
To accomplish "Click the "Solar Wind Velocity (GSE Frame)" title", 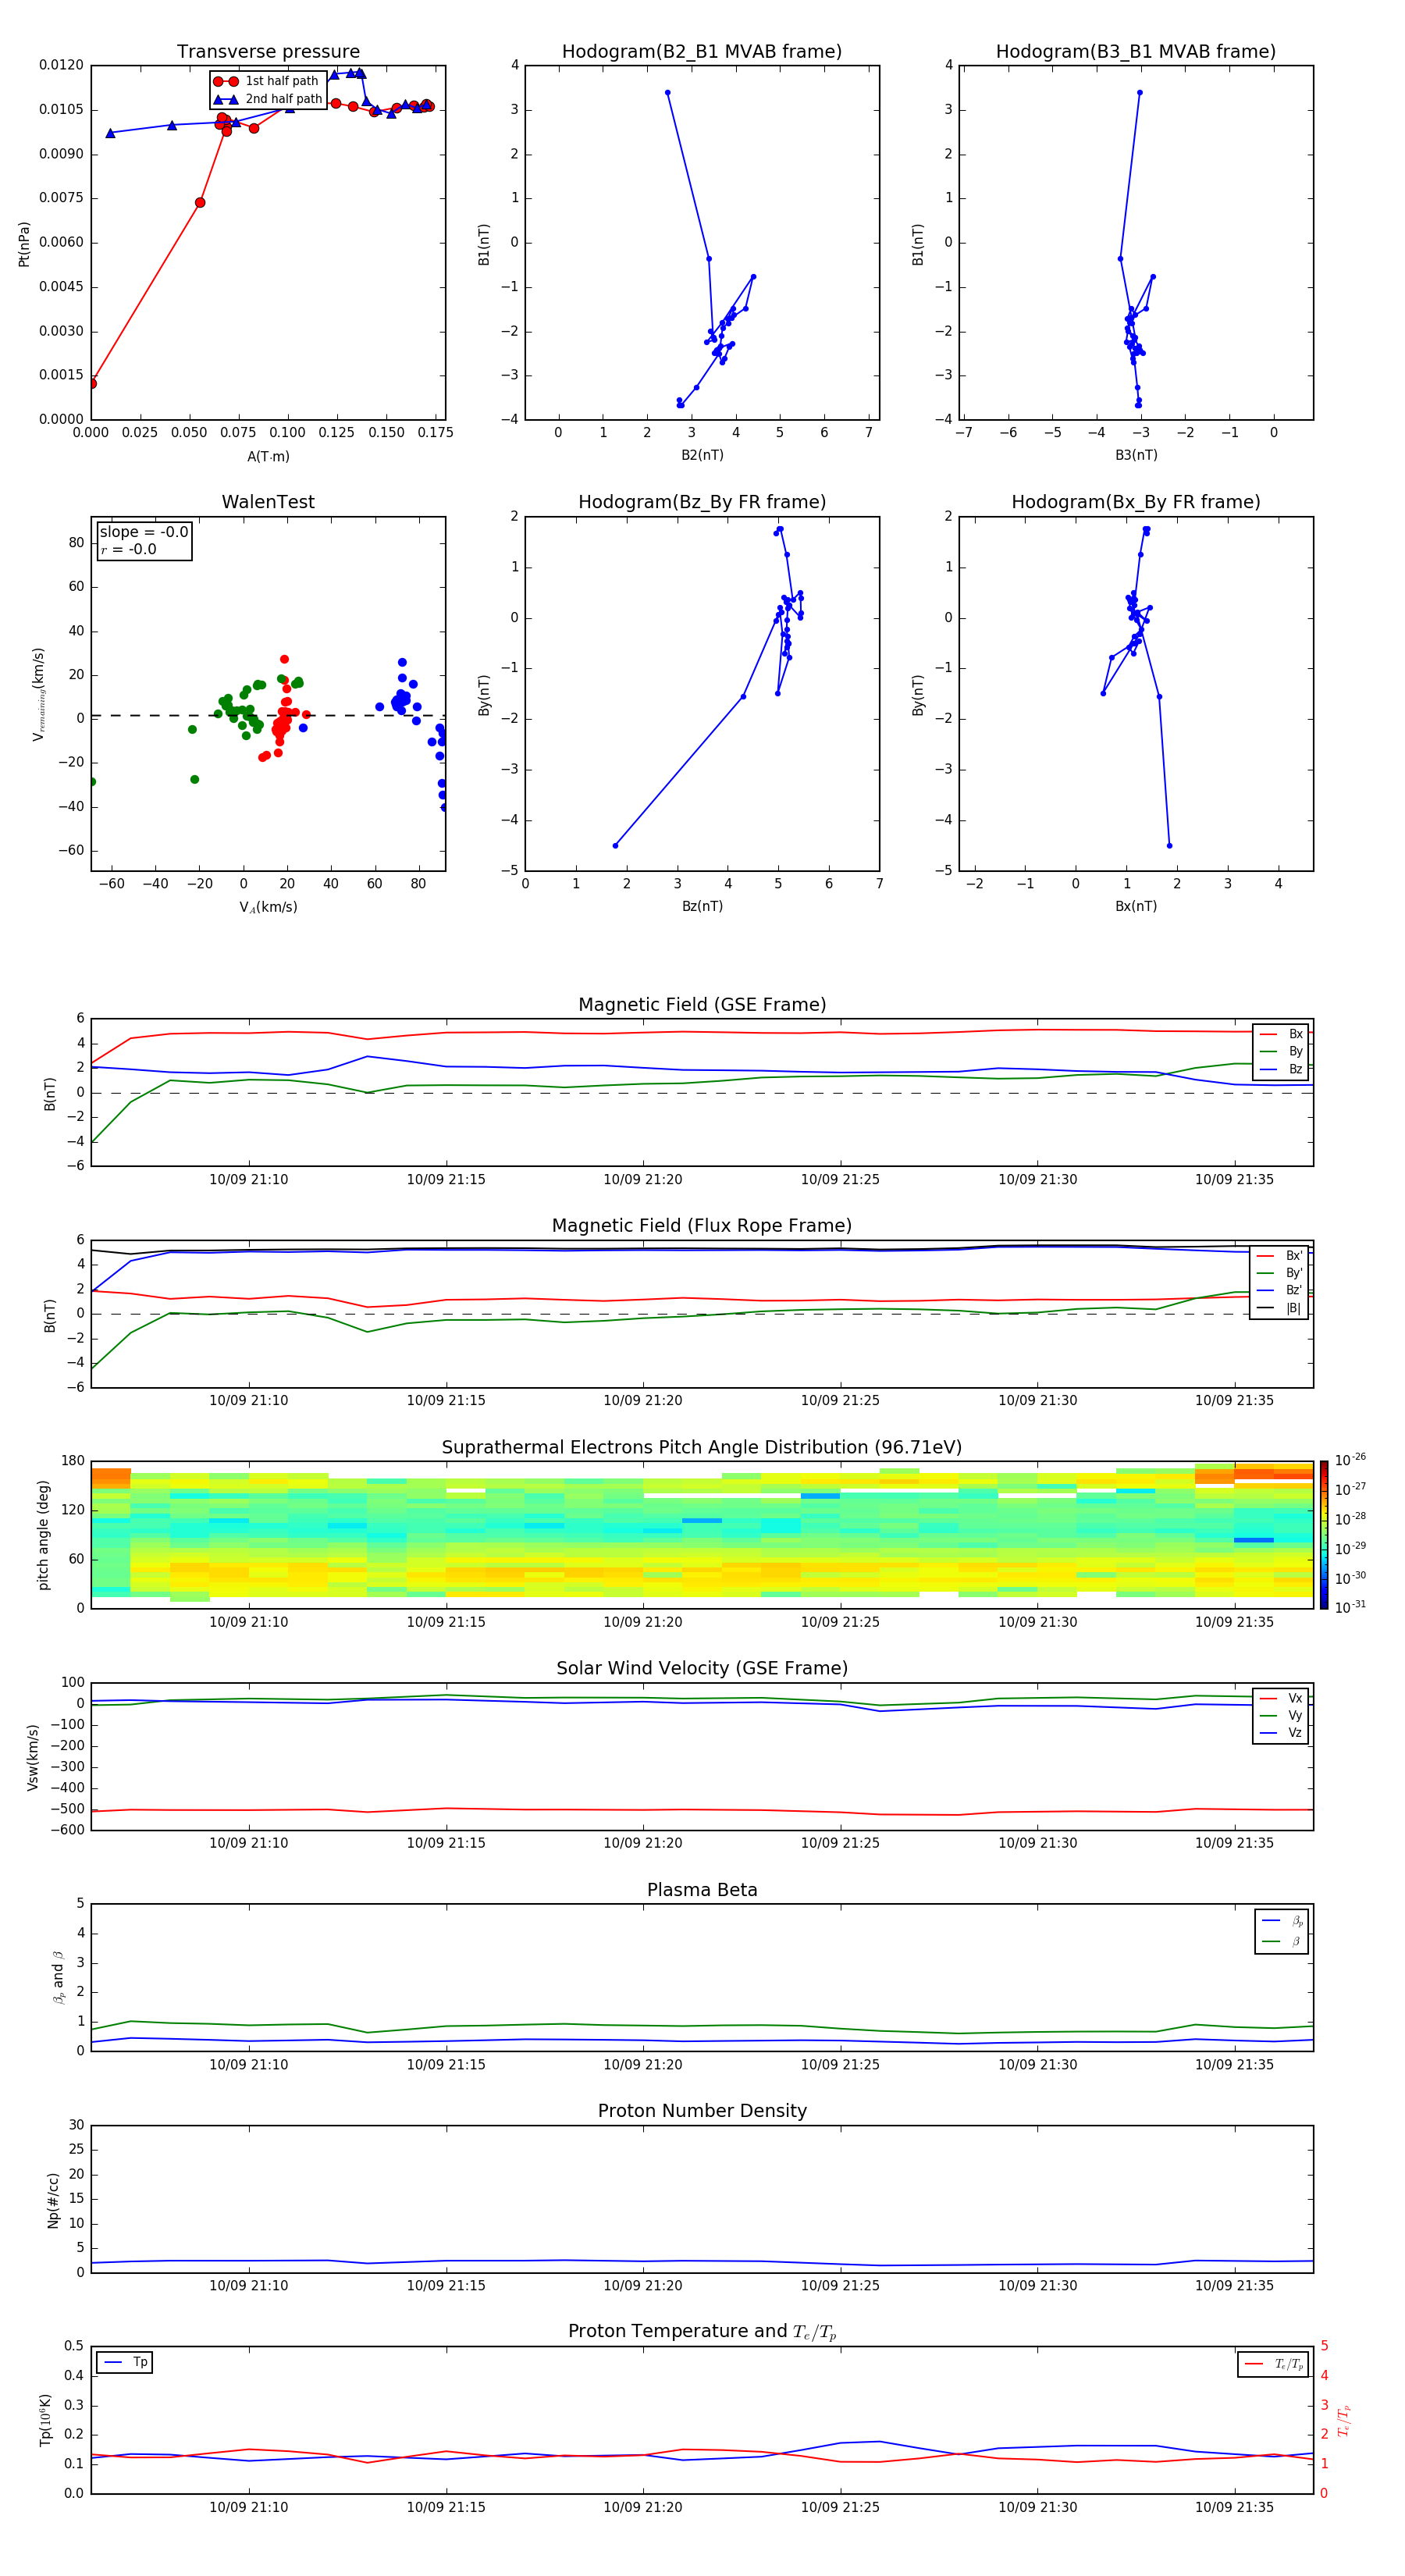I will (702, 1669).
